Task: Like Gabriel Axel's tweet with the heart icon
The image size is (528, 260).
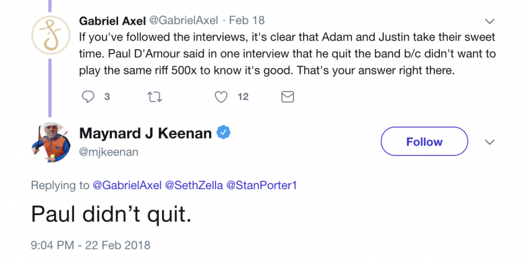Action: click(x=221, y=96)
